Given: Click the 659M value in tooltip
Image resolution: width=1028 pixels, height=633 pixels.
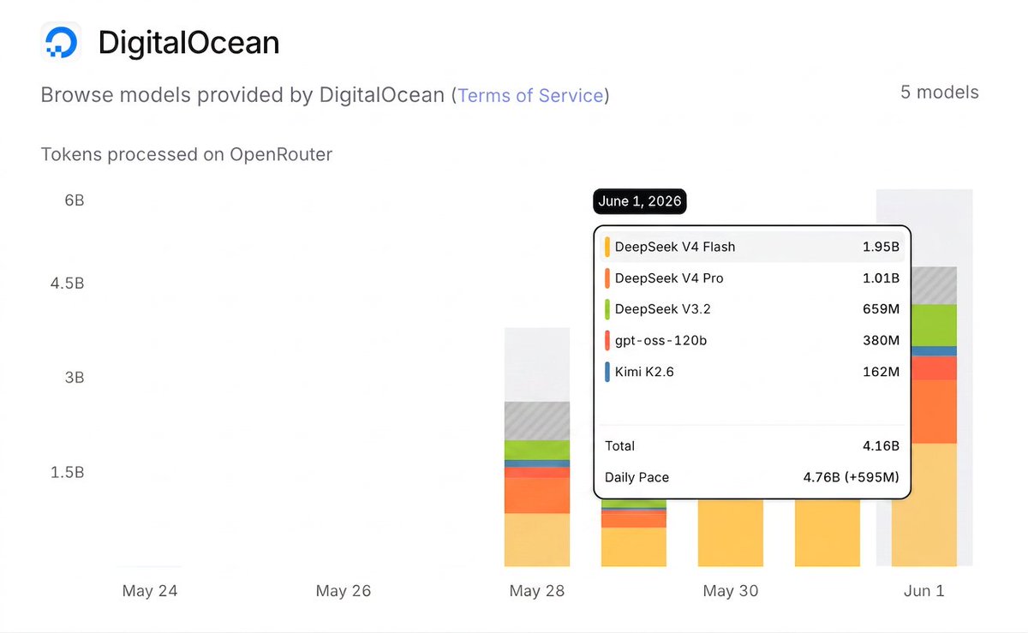Looking at the screenshot, I should [881, 309].
